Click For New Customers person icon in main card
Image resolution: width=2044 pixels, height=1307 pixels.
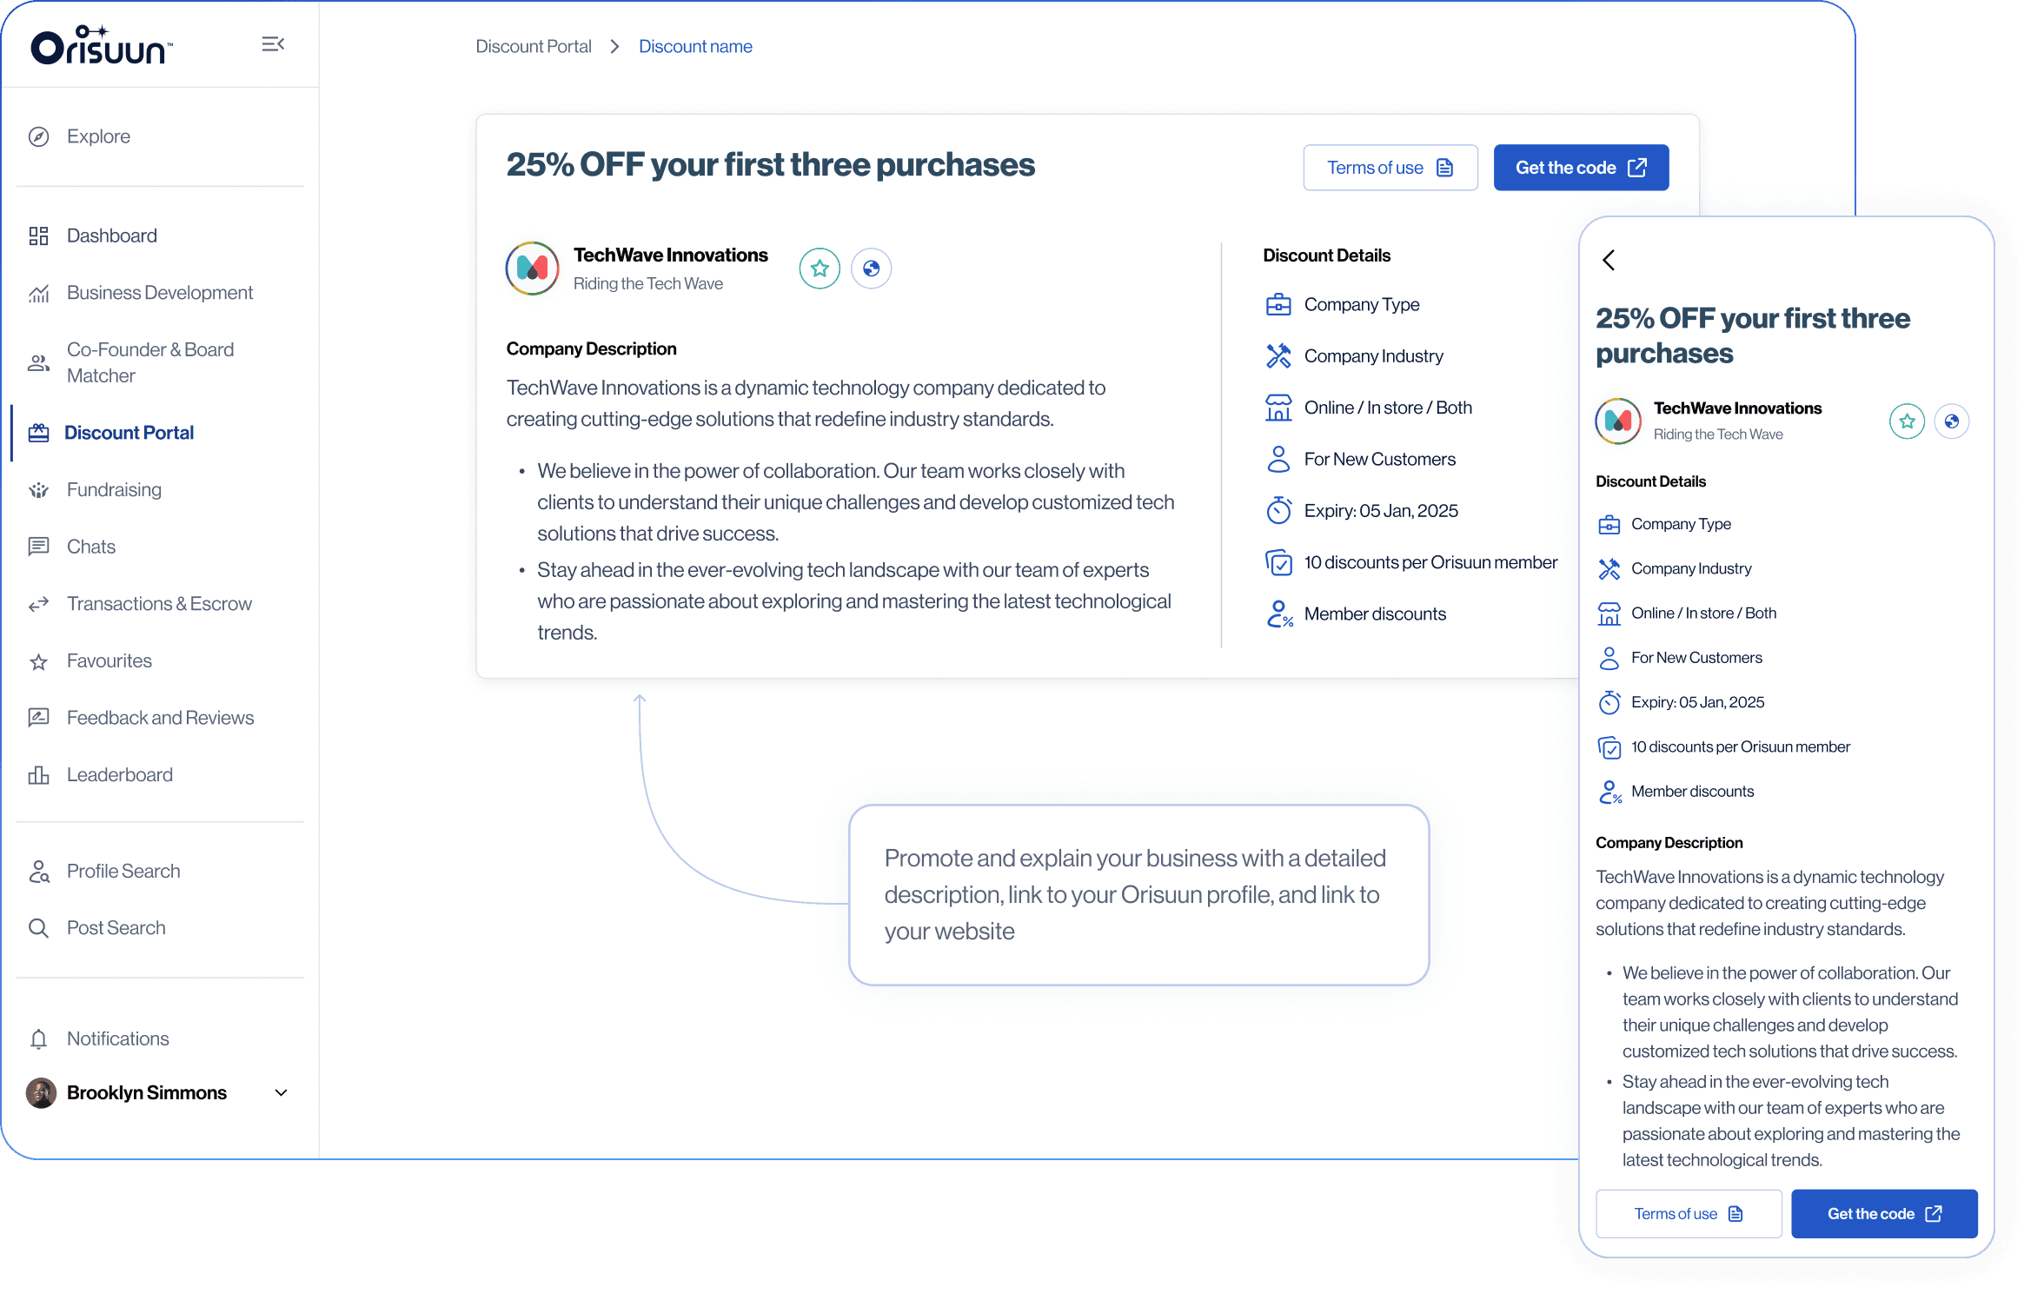1278,459
